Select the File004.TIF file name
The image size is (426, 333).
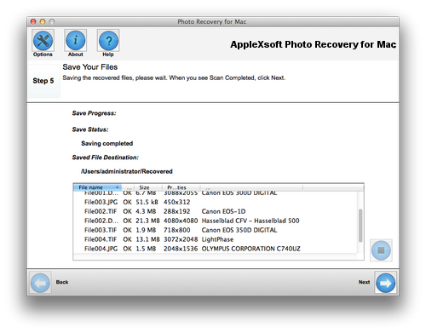pos(101,239)
